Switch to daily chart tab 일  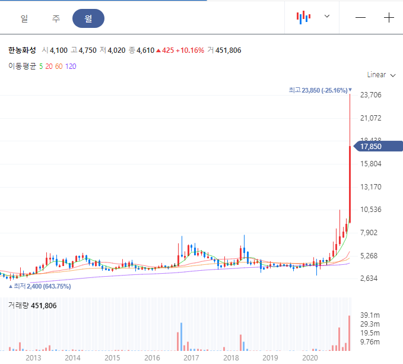click(x=24, y=18)
